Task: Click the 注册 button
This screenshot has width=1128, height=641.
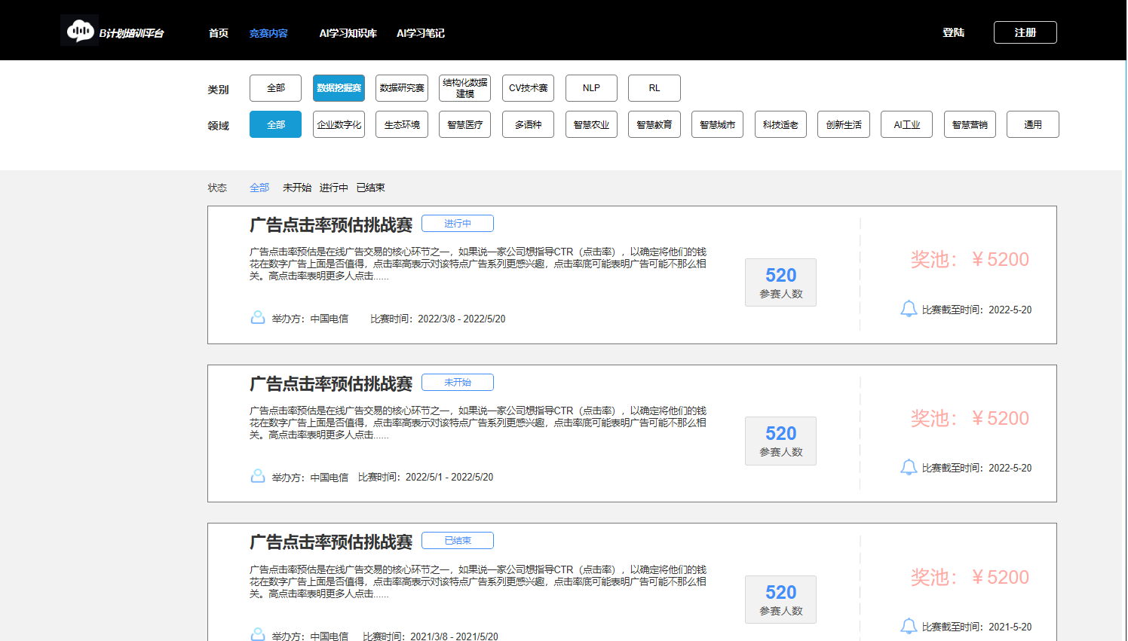Action: coord(1025,32)
